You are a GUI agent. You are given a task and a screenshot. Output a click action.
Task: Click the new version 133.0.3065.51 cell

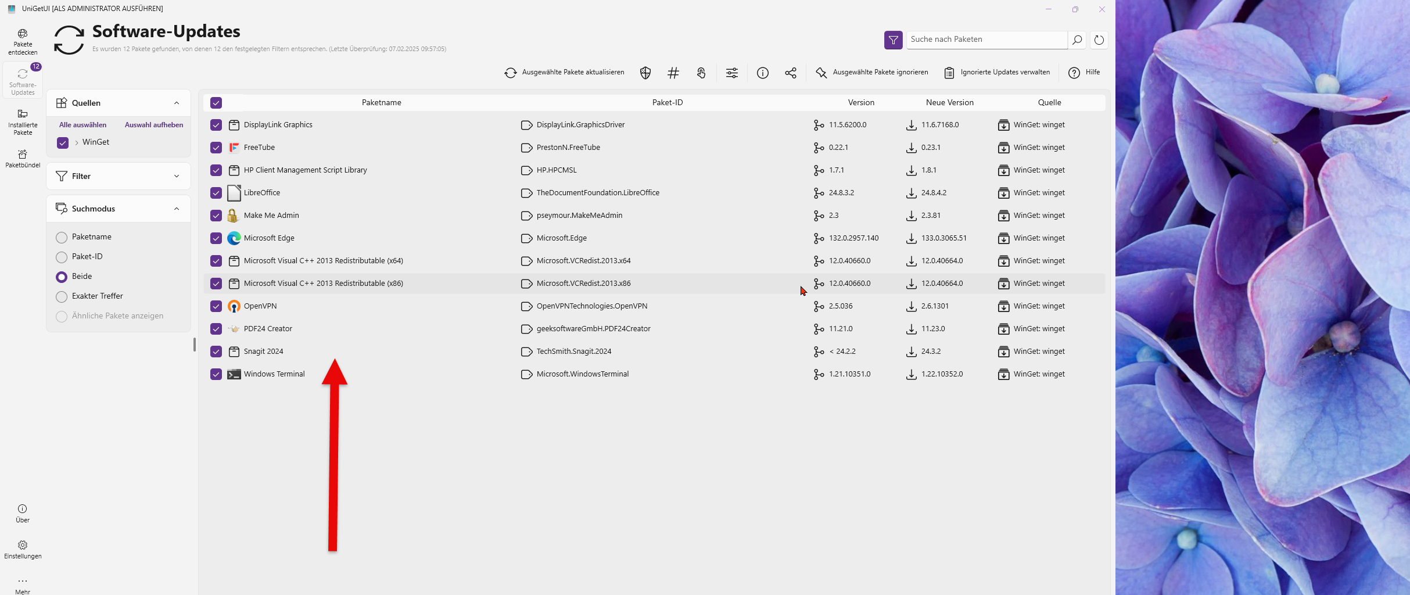tap(944, 238)
